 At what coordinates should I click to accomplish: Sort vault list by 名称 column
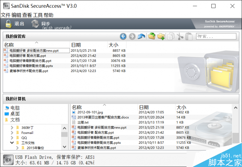pyautogui.click(x=36, y=45)
